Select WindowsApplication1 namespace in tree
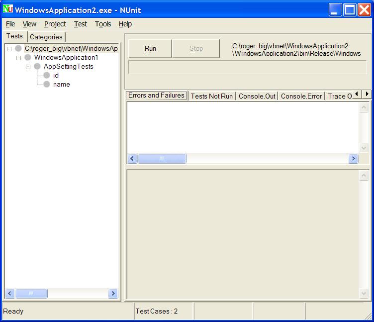The width and height of the screenshot is (374, 322). point(66,58)
